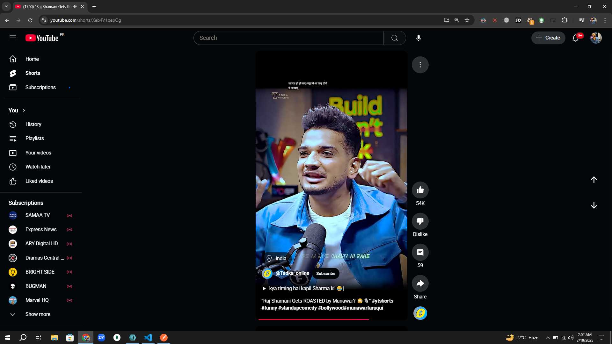Viewport: 612px width, 344px height.
Task: Open the volume control in system tray
Action: pyautogui.click(x=571, y=338)
